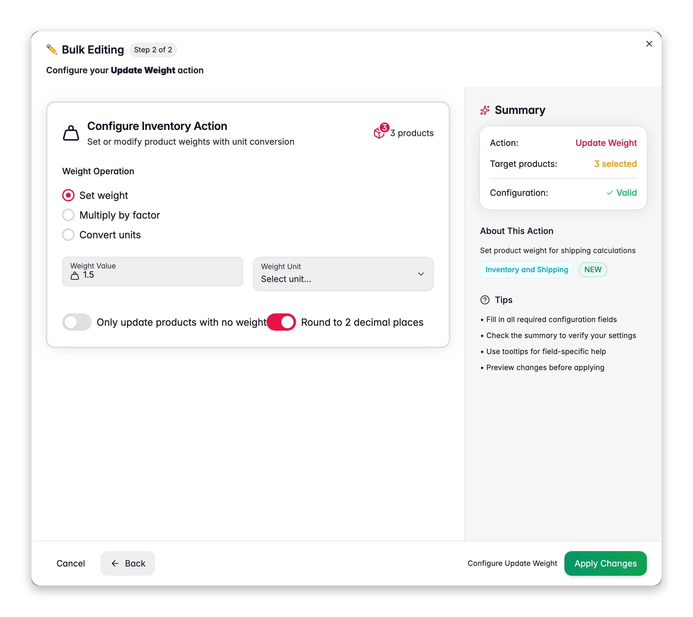Click into the Weight Value field
Viewport: 693px width, 617px height.
[x=153, y=271]
